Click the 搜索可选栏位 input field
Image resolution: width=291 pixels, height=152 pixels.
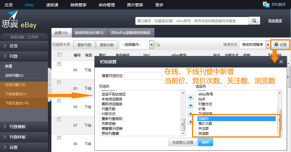click(x=143, y=76)
